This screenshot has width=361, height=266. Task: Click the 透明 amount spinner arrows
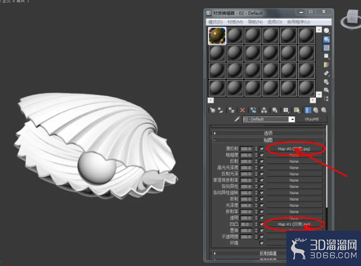click(256, 218)
